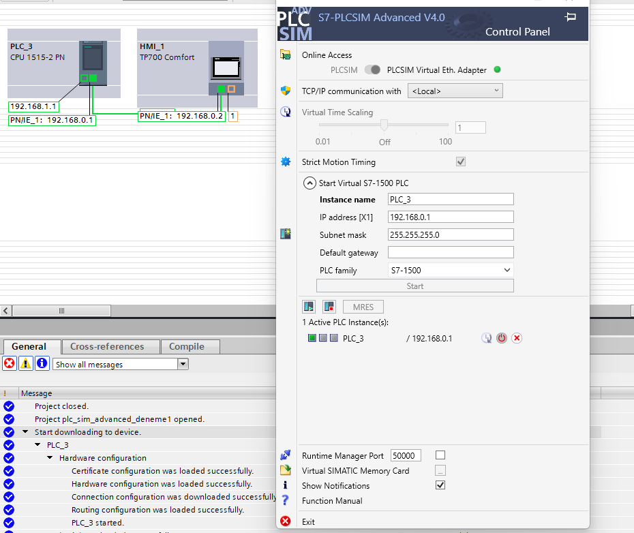
Task: Select the HMI_1 TP700 panel image
Action: click(x=226, y=68)
